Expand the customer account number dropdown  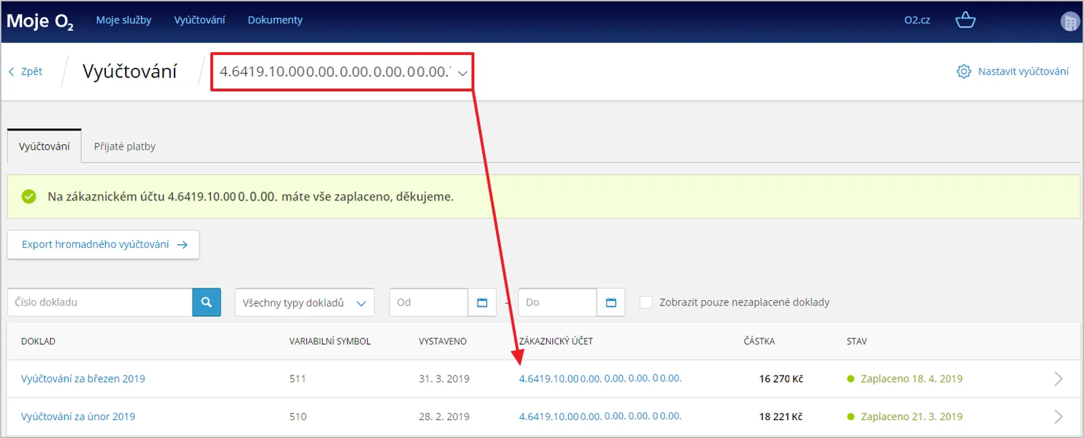pyautogui.click(x=462, y=73)
